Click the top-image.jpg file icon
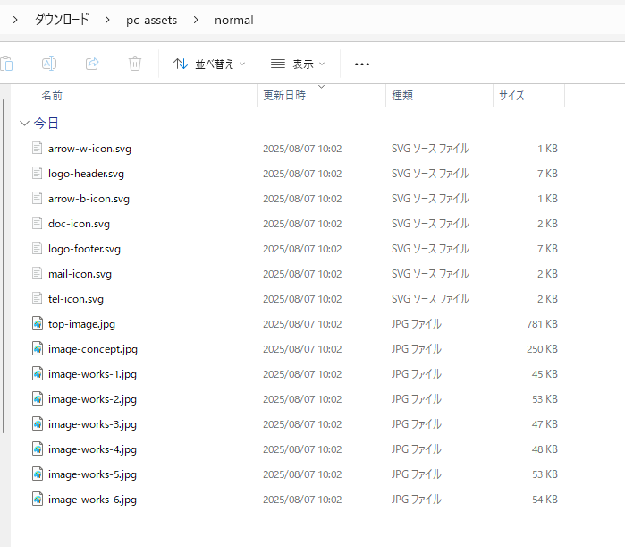Screen dimensions: 625x547 click(x=38, y=324)
